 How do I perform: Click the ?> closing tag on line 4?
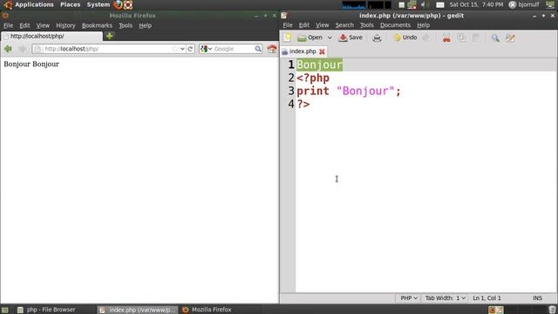pos(303,104)
